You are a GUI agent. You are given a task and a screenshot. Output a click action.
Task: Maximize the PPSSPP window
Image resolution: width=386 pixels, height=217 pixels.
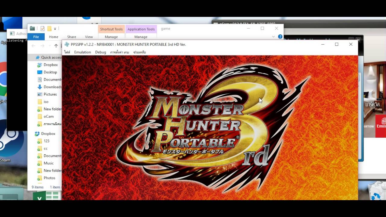[x=337, y=44]
